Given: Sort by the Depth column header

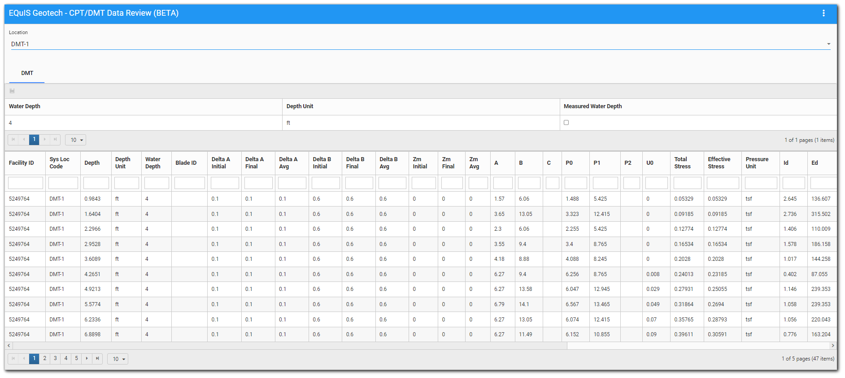Looking at the screenshot, I should point(92,163).
